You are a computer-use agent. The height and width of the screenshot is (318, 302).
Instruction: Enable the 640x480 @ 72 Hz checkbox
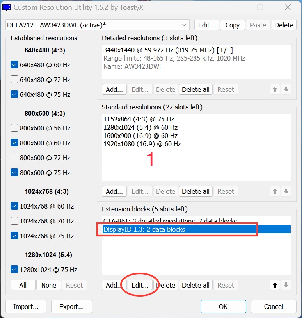click(14, 80)
